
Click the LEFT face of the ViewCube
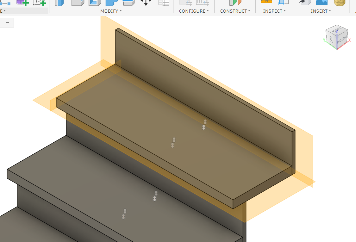point(331,40)
